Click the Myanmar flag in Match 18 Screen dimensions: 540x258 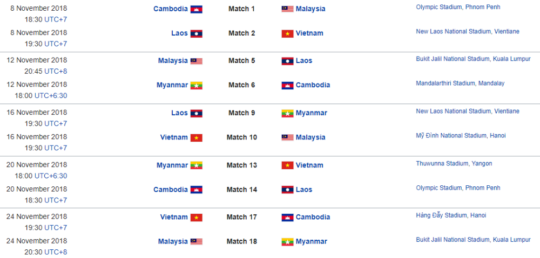point(288,242)
